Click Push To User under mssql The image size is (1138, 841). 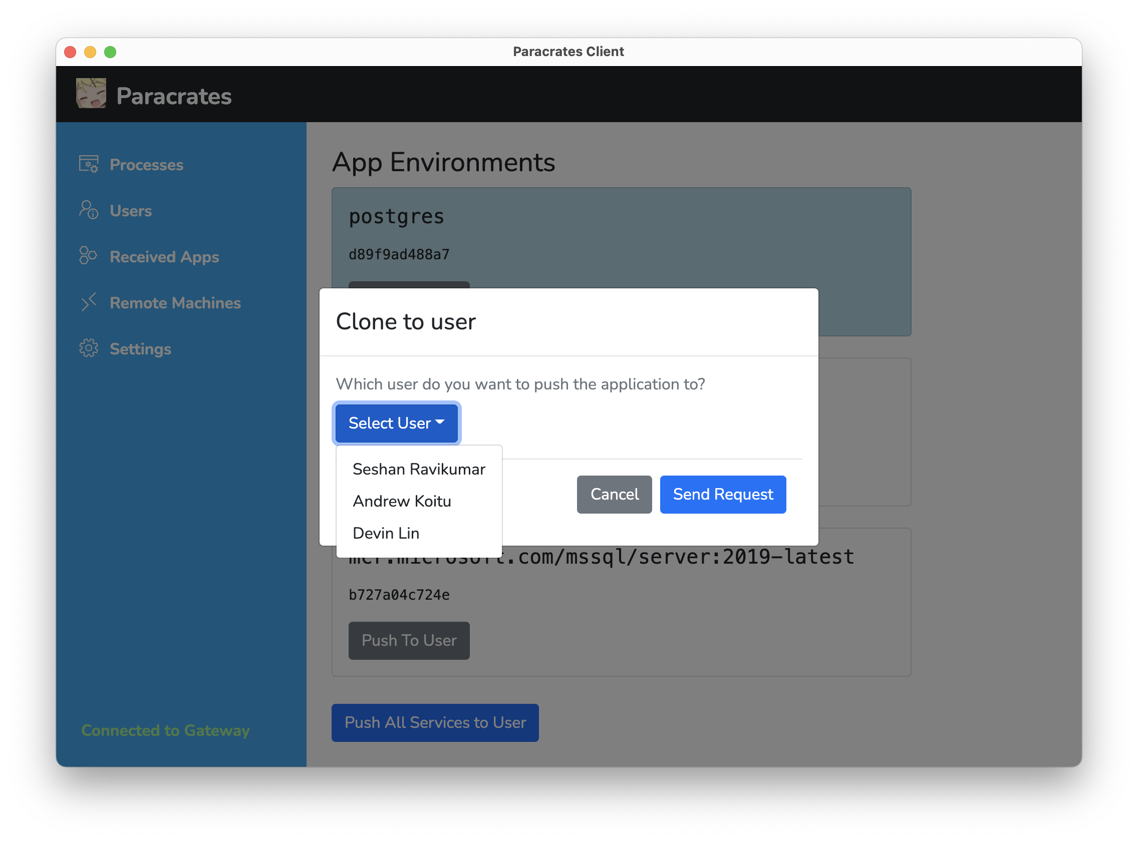(x=409, y=640)
